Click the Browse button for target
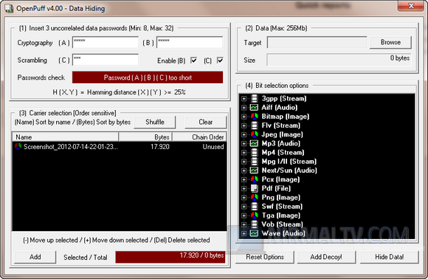The image size is (428, 279). pyautogui.click(x=390, y=42)
